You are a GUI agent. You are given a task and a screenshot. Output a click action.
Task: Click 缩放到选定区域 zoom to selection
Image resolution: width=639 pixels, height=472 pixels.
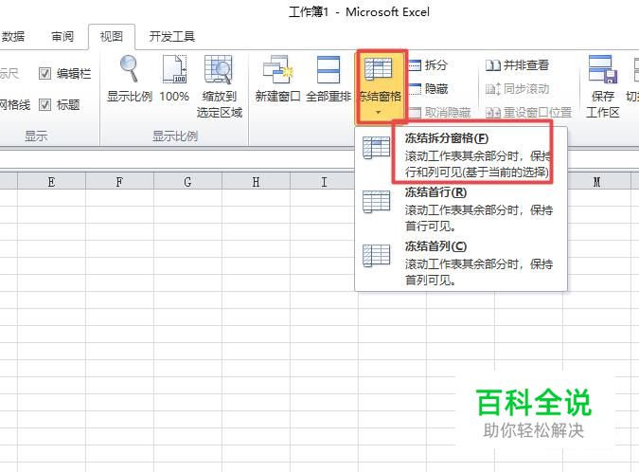coord(220,86)
